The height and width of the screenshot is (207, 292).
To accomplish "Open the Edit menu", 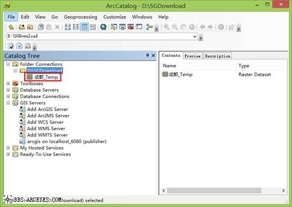I will pyautogui.click(x=25, y=17).
